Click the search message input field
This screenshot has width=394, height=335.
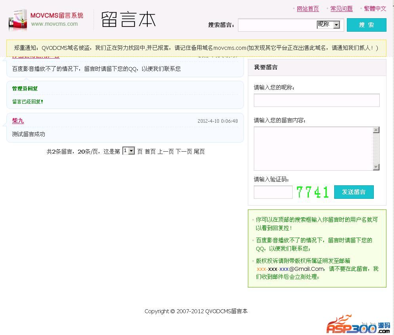coord(277,25)
